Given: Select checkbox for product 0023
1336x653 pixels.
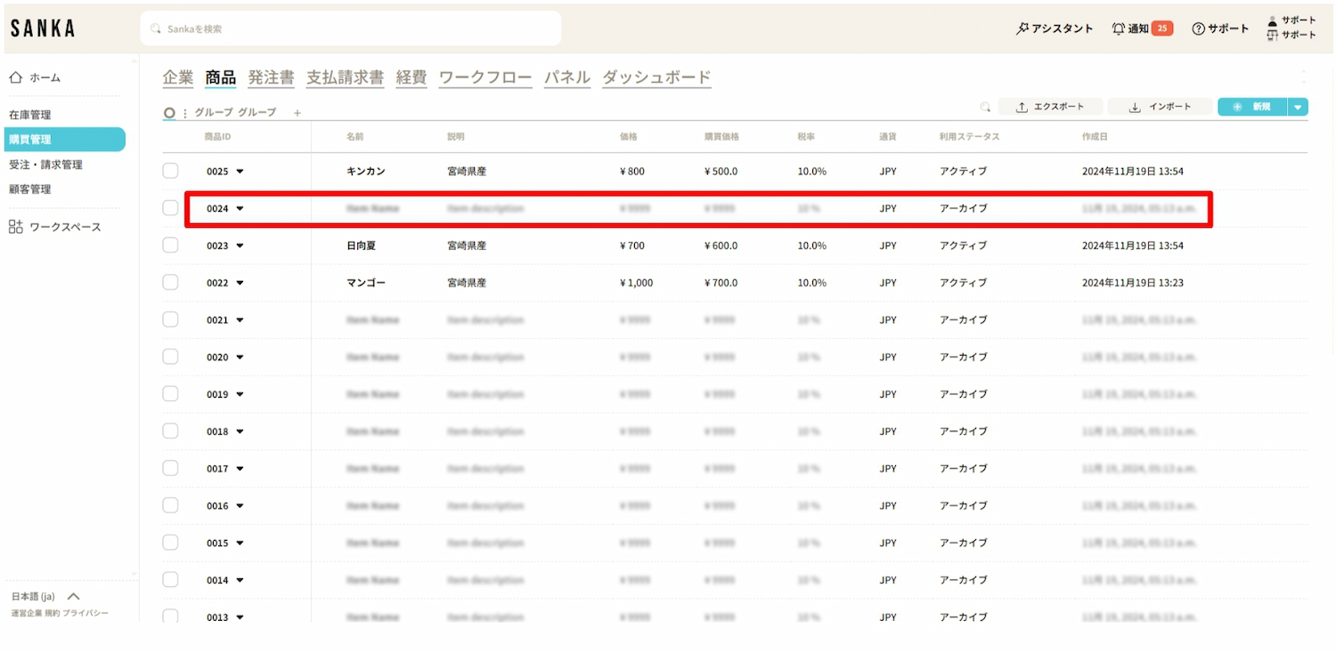Looking at the screenshot, I should coord(170,246).
